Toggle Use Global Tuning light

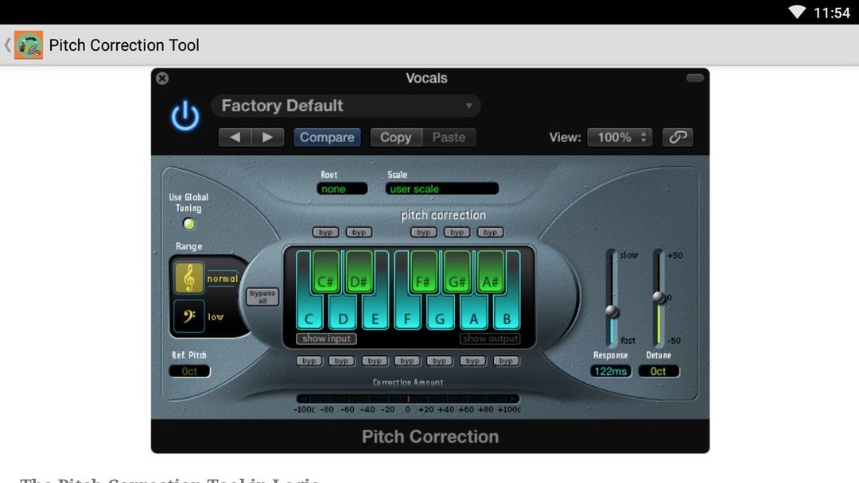click(x=189, y=224)
